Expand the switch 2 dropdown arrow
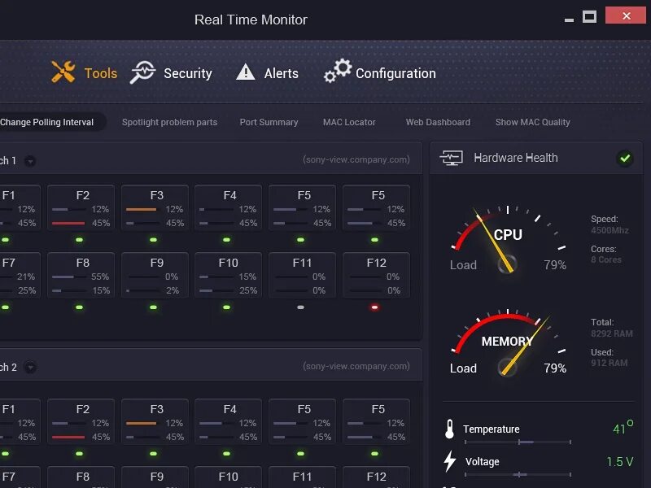Viewport: 651px width, 488px height. pyautogui.click(x=30, y=368)
